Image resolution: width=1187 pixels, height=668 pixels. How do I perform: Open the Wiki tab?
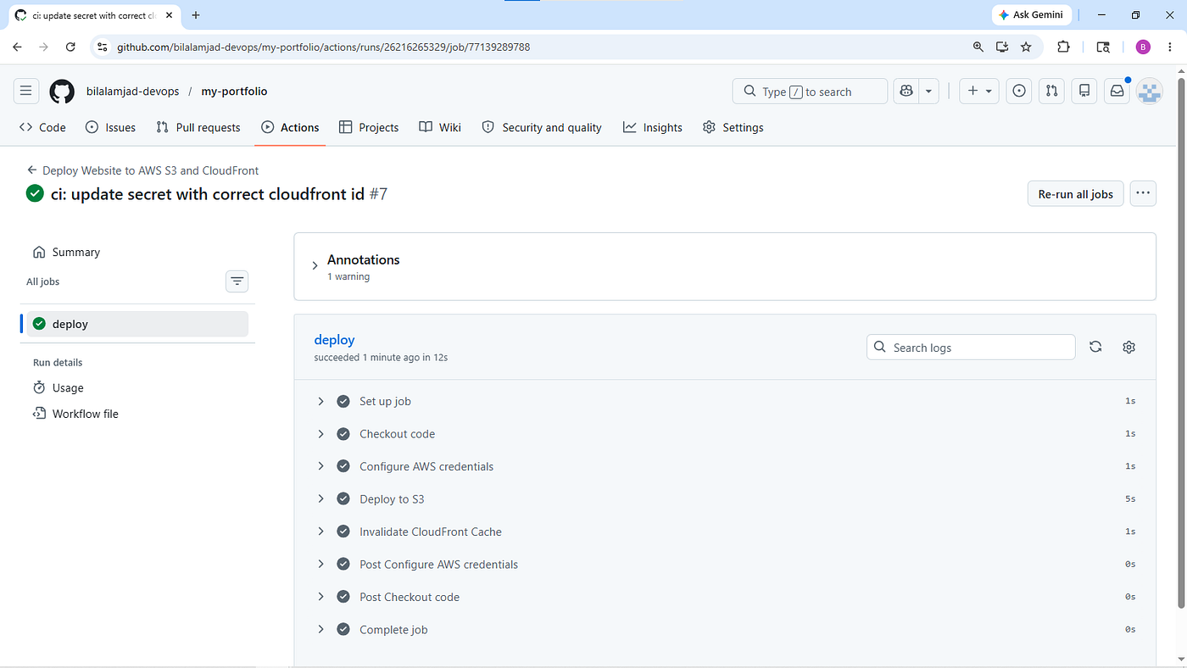tap(440, 127)
